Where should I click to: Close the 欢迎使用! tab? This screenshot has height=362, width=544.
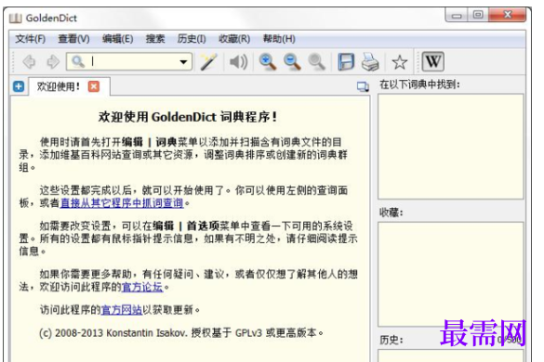tap(94, 86)
